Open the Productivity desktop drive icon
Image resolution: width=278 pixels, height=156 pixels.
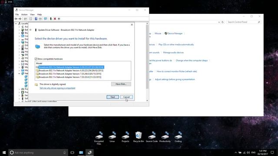click(165, 137)
